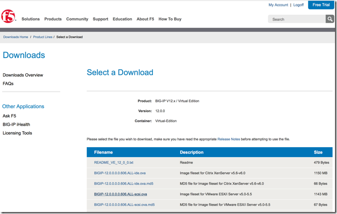
Task: Click the F5 logo icon
Action: pyautogui.click(x=8, y=18)
